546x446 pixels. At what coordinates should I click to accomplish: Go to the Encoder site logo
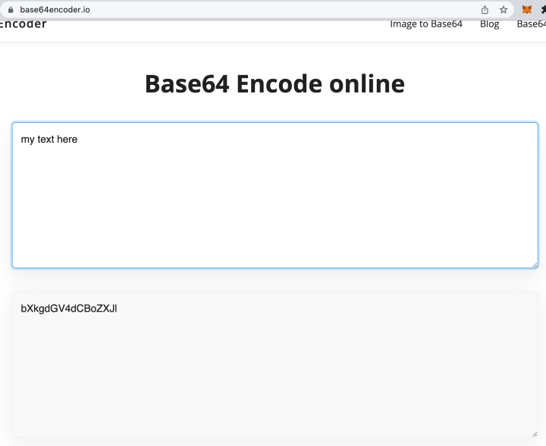[x=23, y=24]
